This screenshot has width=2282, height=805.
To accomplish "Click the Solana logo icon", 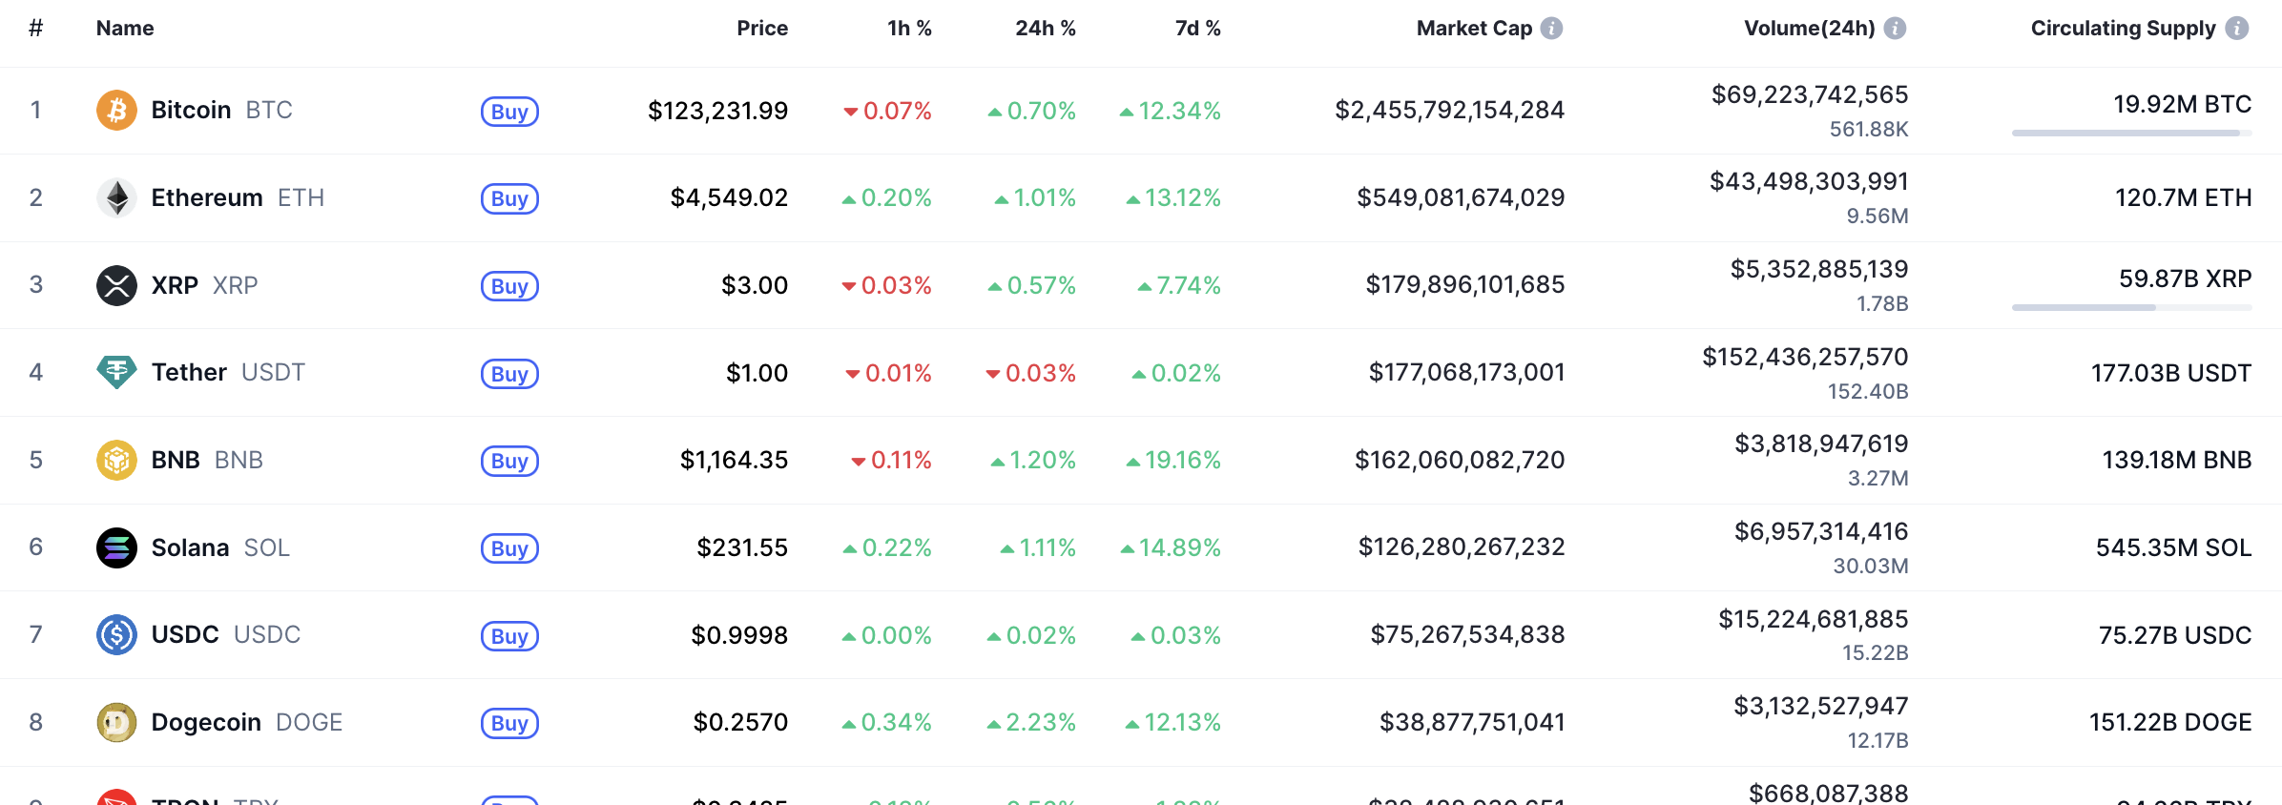I will point(116,547).
